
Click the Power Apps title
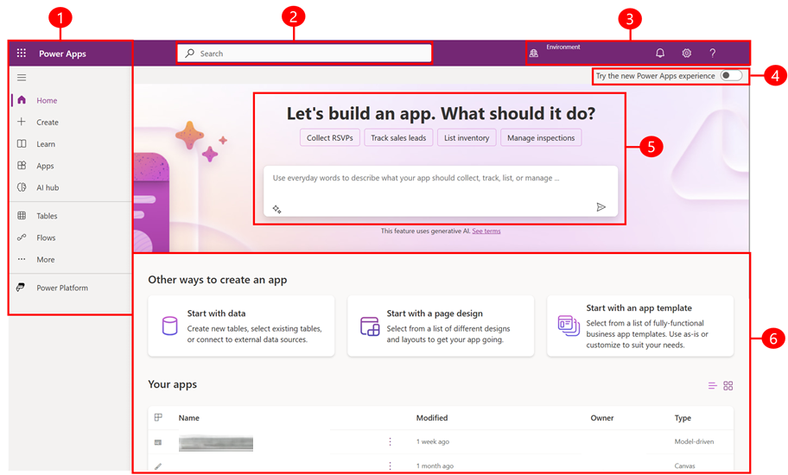click(62, 54)
